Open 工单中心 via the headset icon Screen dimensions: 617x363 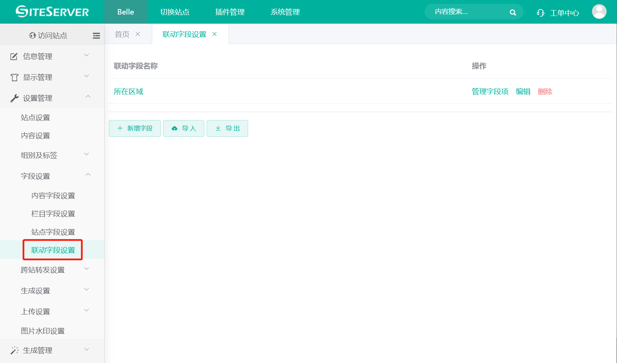pos(541,12)
